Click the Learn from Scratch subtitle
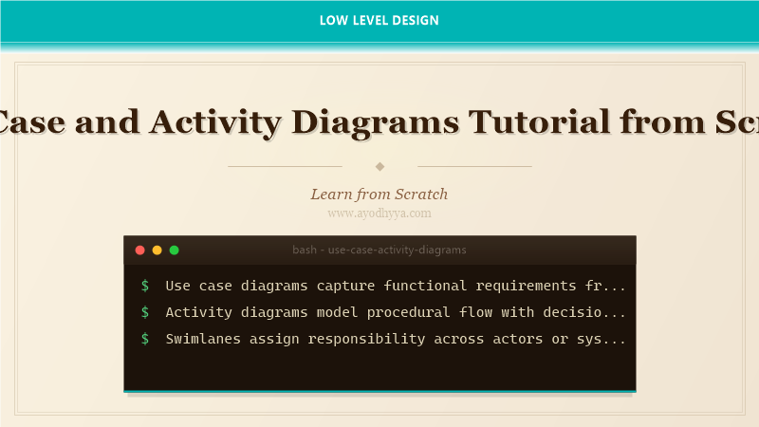This screenshot has height=427, width=759. tap(379, 195)
